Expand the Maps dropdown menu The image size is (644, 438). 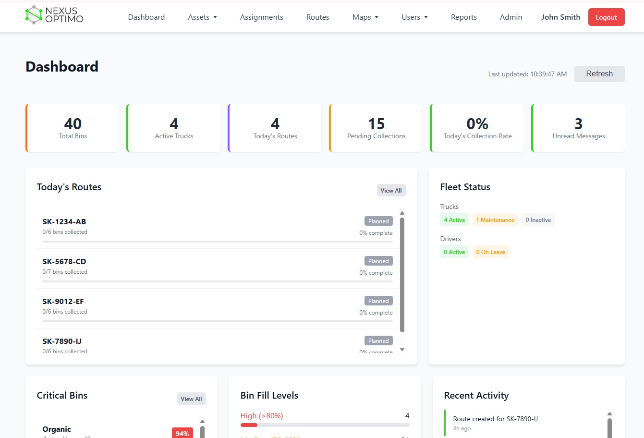[x=365, y=17]
